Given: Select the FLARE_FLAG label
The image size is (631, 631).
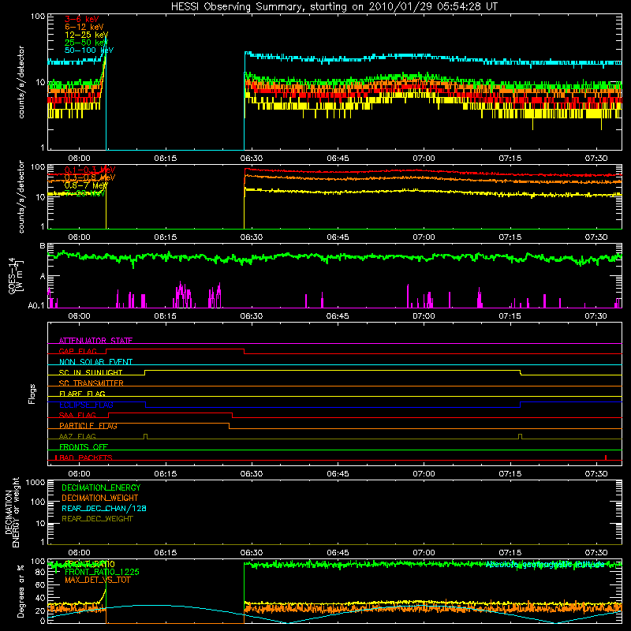Looking at the screenshot, I should point(82,394).
